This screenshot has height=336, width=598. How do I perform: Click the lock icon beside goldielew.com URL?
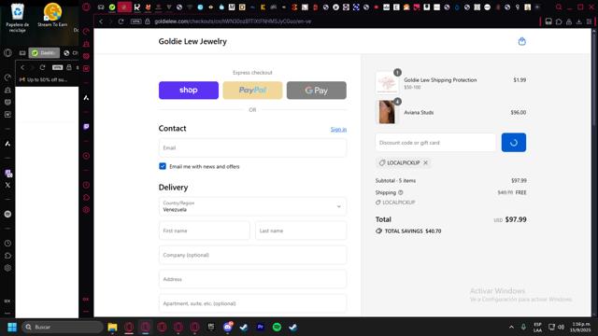(x=148, y=21)
